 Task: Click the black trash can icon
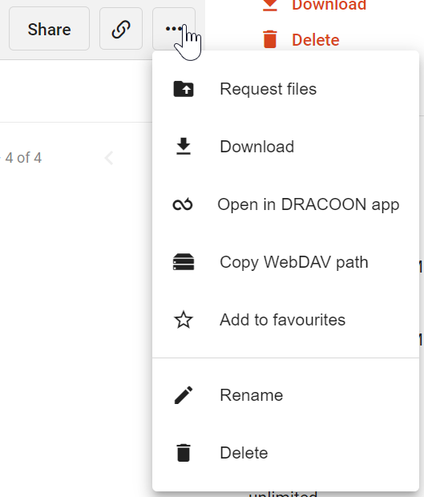click(184, 453)
